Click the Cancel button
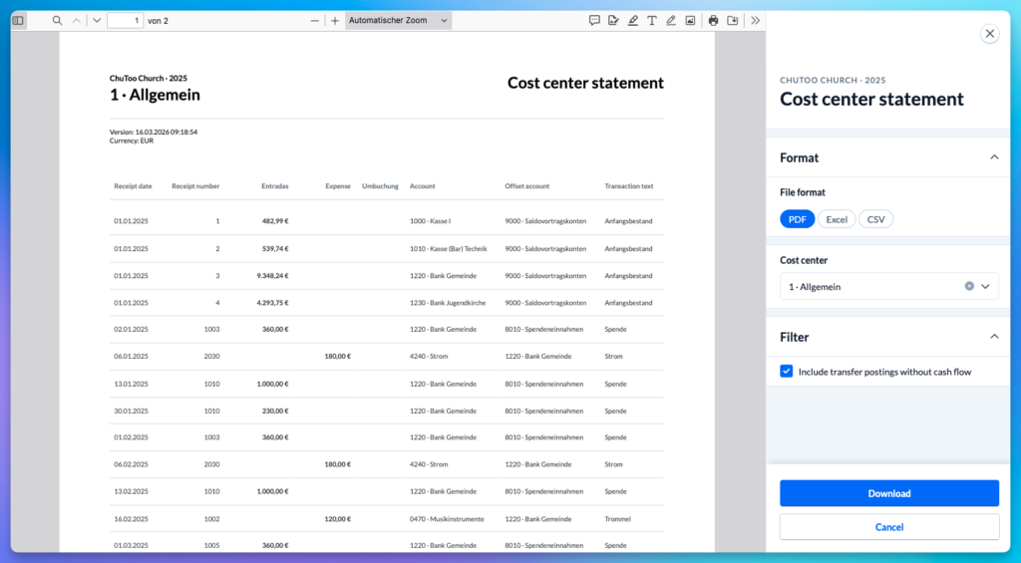The image size is (1021, 563). (x=889, y=527)
